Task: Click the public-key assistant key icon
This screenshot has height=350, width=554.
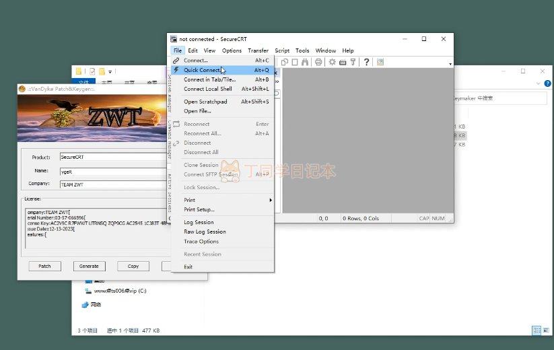Action: 353,62
